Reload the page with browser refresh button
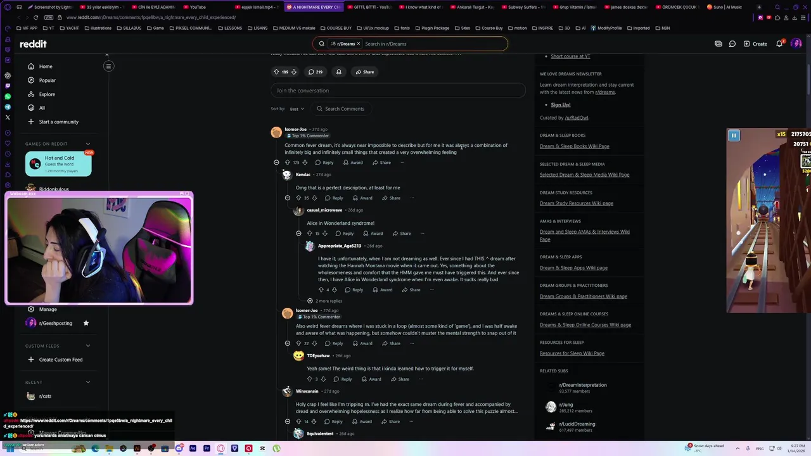The image size is (811, 456). 35,17
